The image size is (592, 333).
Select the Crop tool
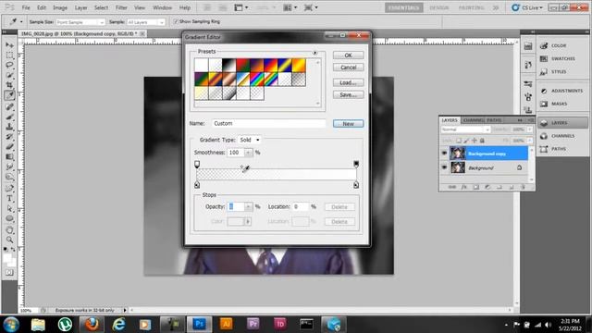(9, 85)
